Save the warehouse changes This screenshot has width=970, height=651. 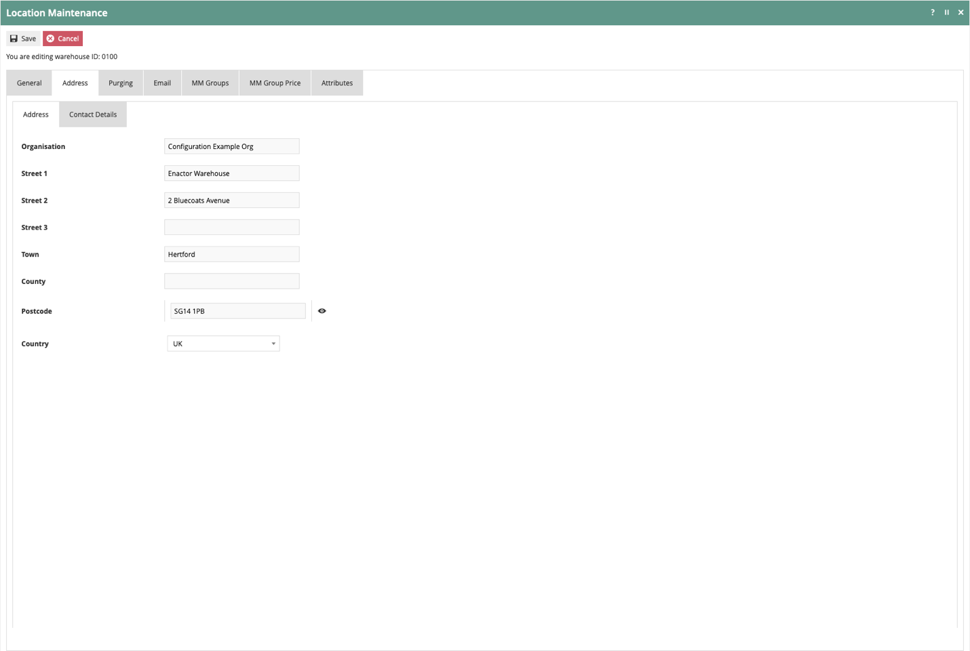(x=23, y=39)
